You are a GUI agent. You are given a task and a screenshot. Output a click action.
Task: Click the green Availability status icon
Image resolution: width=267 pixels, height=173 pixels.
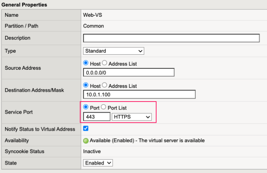(x=86, y=141)
